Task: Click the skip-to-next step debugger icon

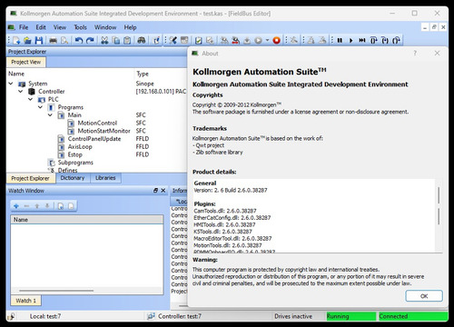Action: click(362, 40)
